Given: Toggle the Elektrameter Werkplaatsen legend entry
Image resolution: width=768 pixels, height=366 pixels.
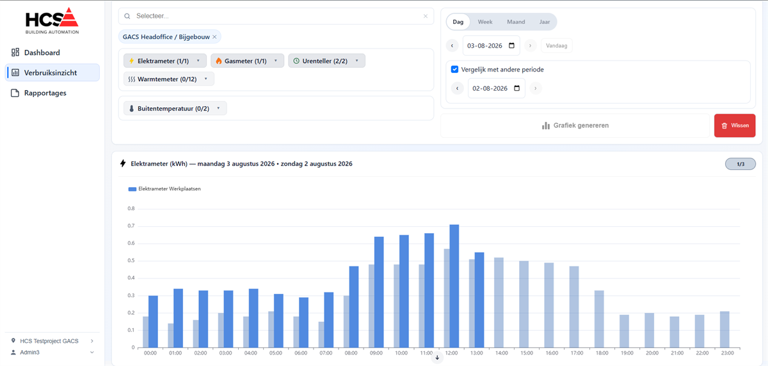Looking at the screenshot, I should 164,189.
